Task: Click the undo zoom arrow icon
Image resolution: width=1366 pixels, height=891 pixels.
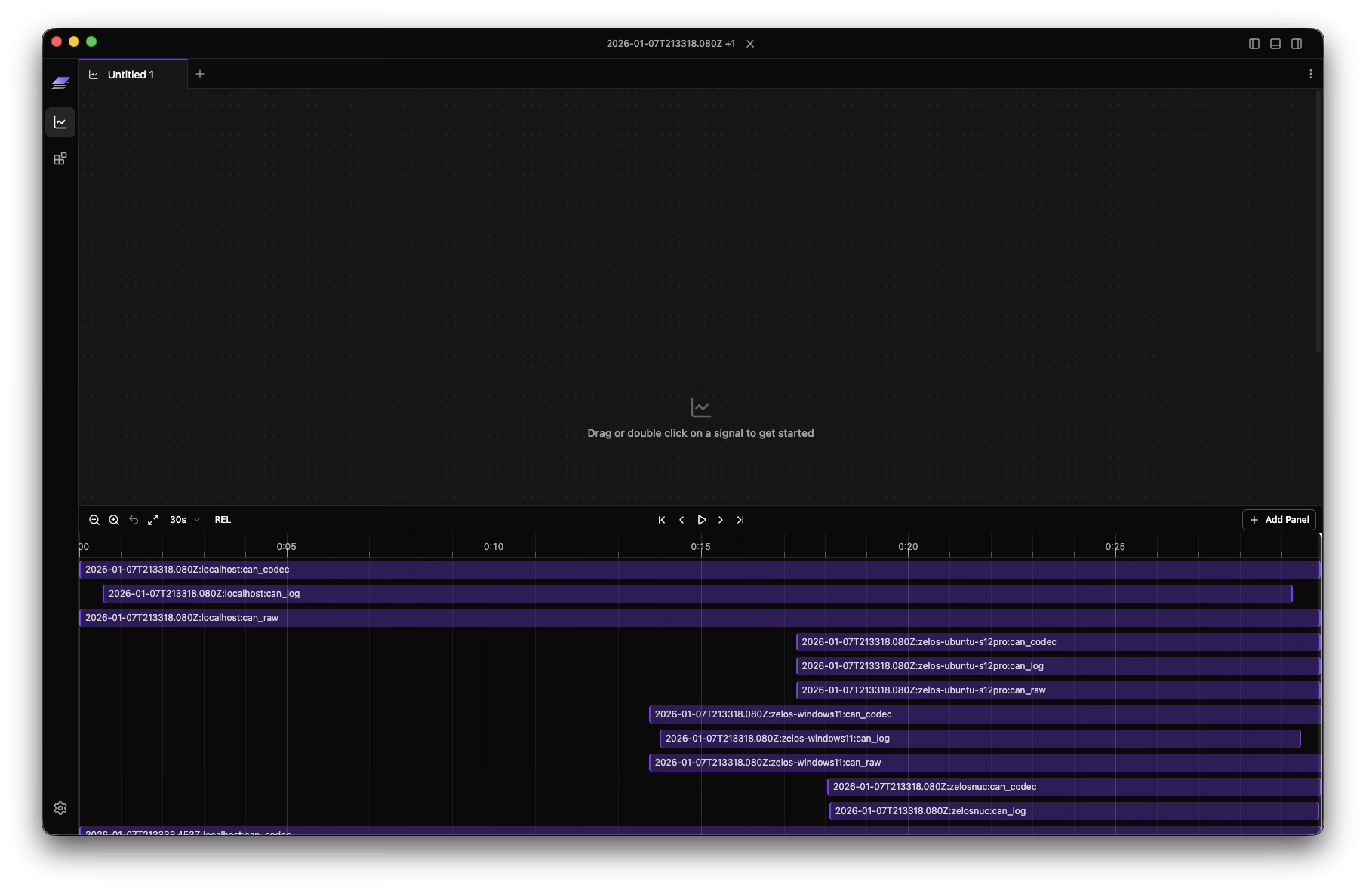Action: [134, 520]
